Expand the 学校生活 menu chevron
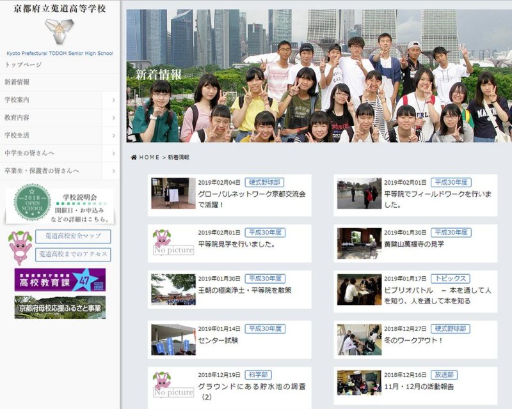 pos(113,135)
